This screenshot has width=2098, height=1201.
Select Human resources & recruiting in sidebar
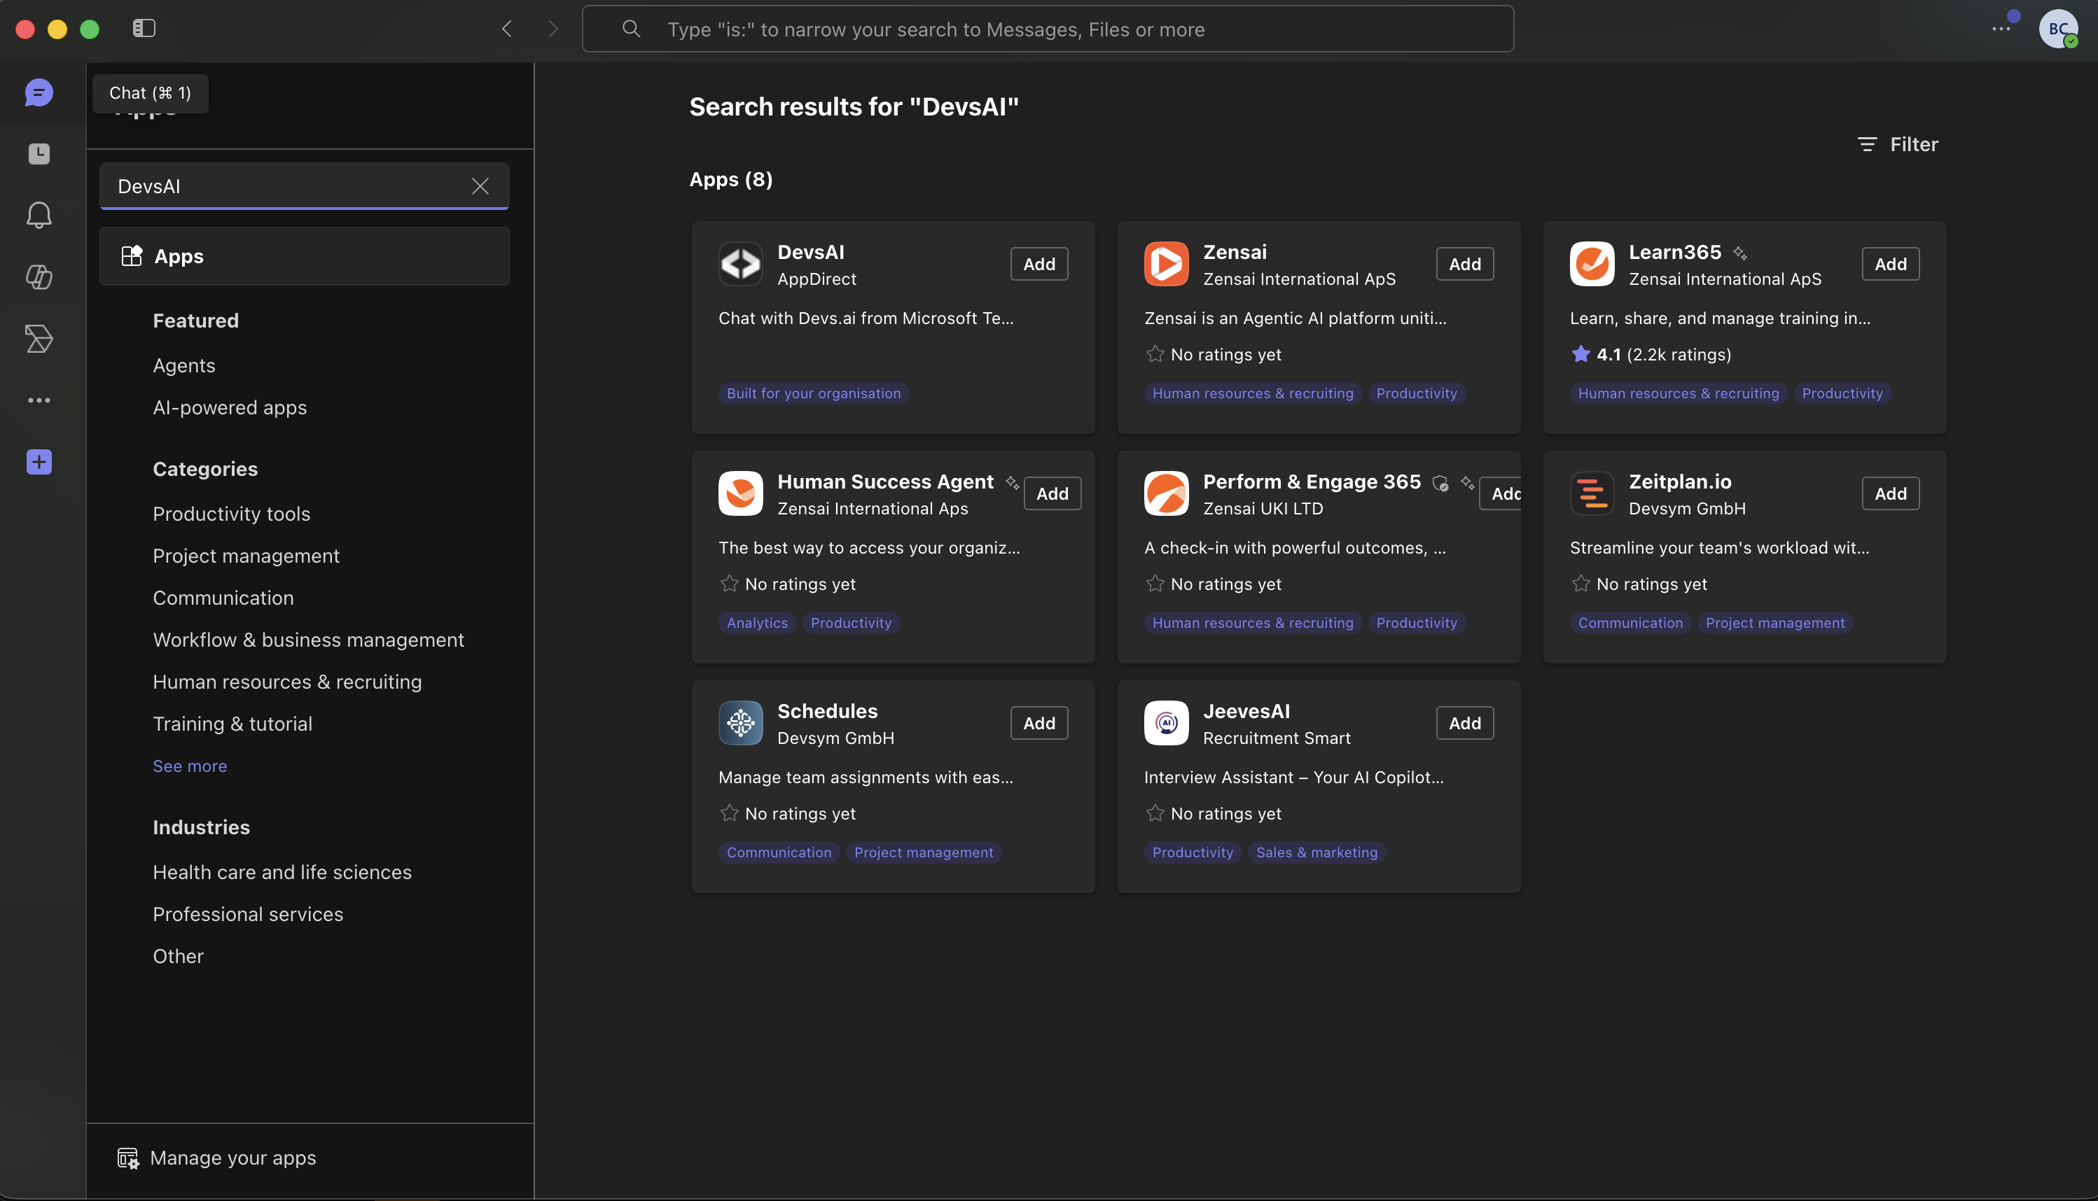(x=287, y=682)
